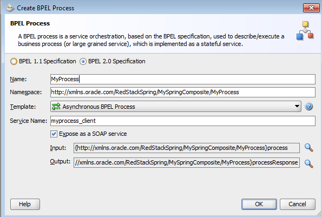The width and height of the screenshot is (322, 217).
Task: Click the Output magnifier browse icon
Action: pyautogui.click(x=308, y=163)
